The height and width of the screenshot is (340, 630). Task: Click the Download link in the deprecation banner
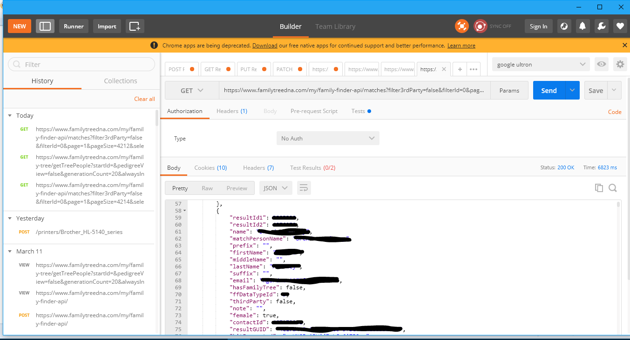click(x=265, y=46)
